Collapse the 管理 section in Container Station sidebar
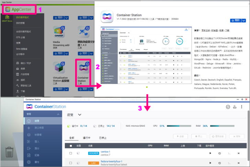This screenshot has height=167, width=250. click(58, 114)
